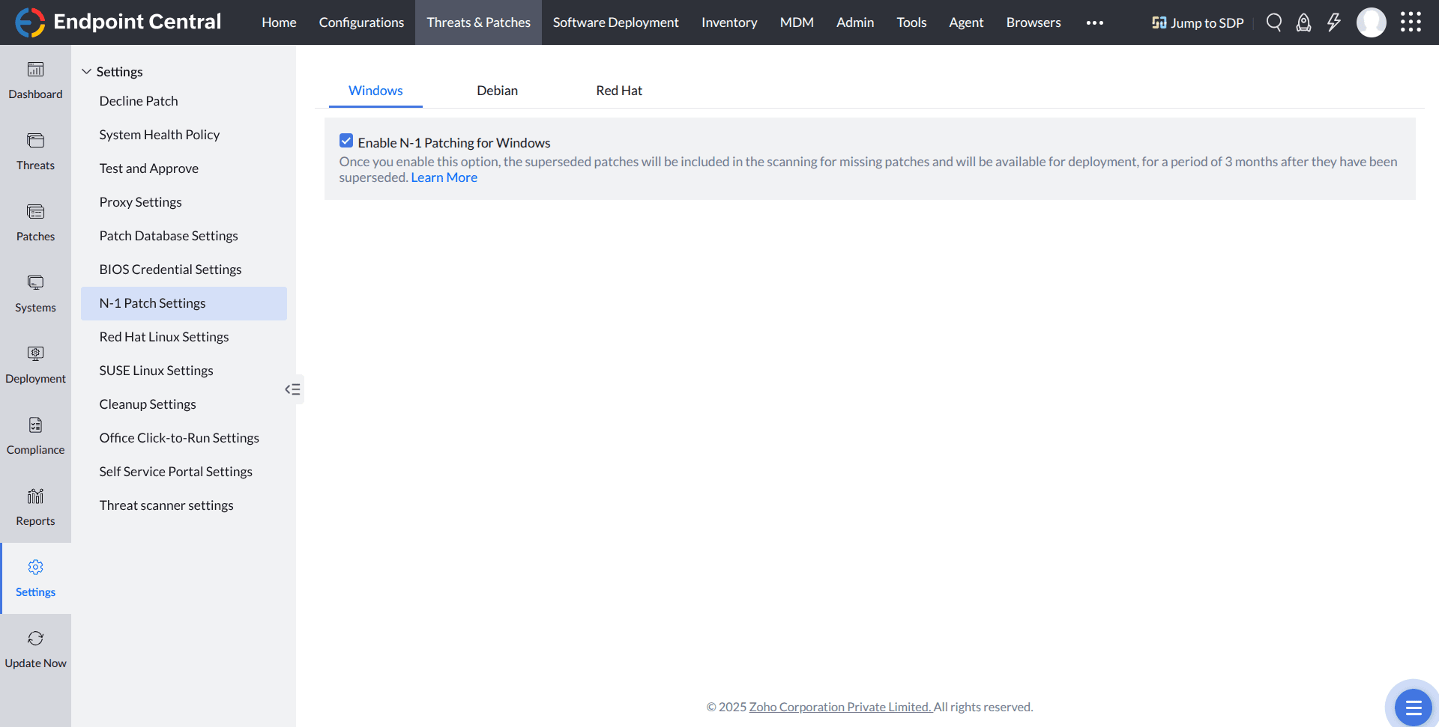Switch to the Red Hat tab
This screenshot has width=1439, height=727.
click(x=619, y=91)
